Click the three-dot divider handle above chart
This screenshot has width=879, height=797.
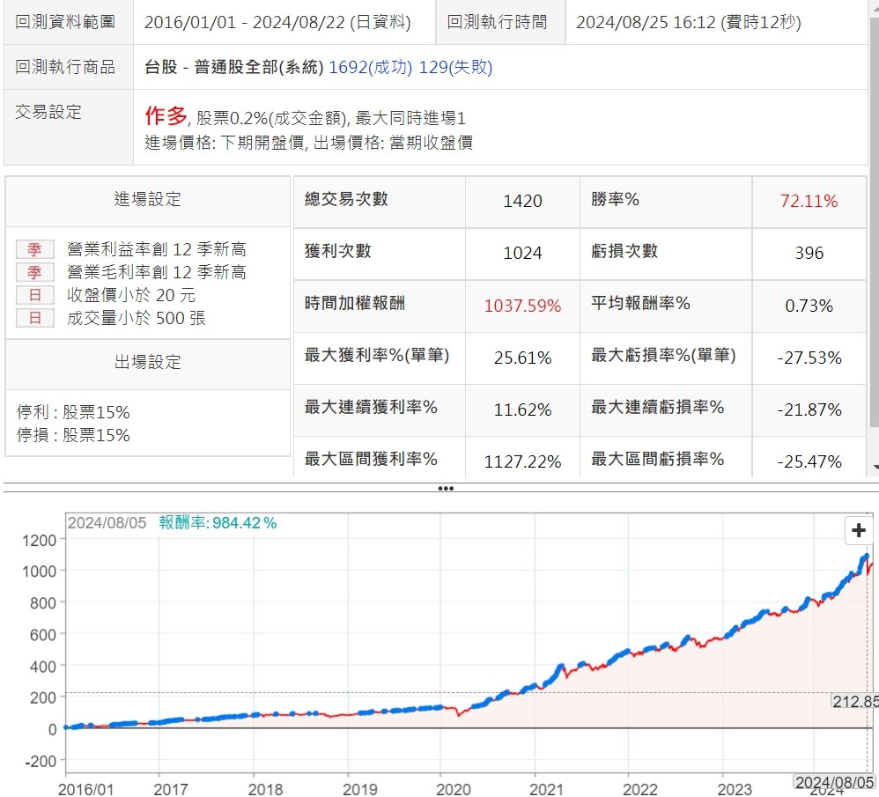point(446,488)
